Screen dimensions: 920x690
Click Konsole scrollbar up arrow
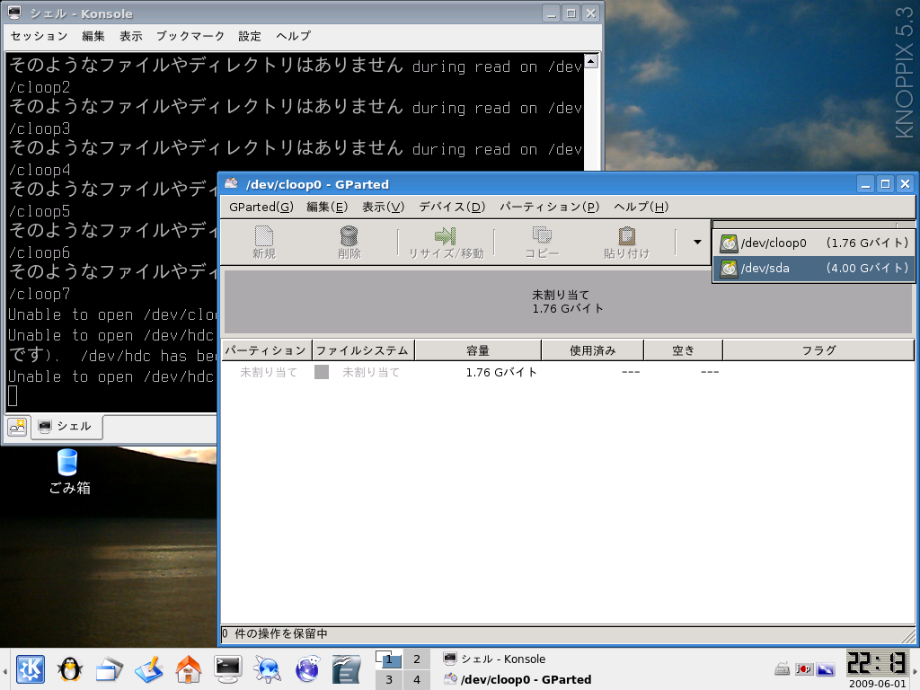click(x=591, y=61)
